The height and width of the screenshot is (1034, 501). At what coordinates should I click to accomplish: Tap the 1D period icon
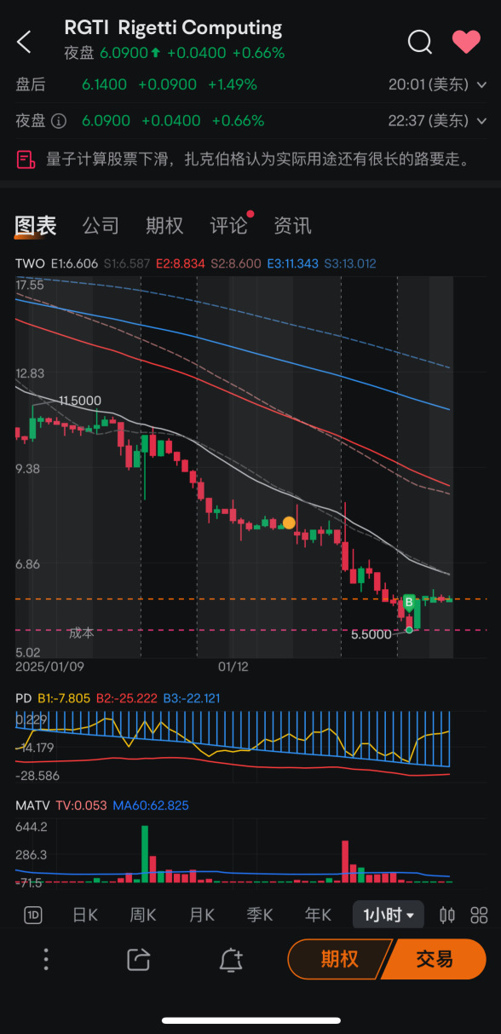pyautogui.click(x=33, y=916)
